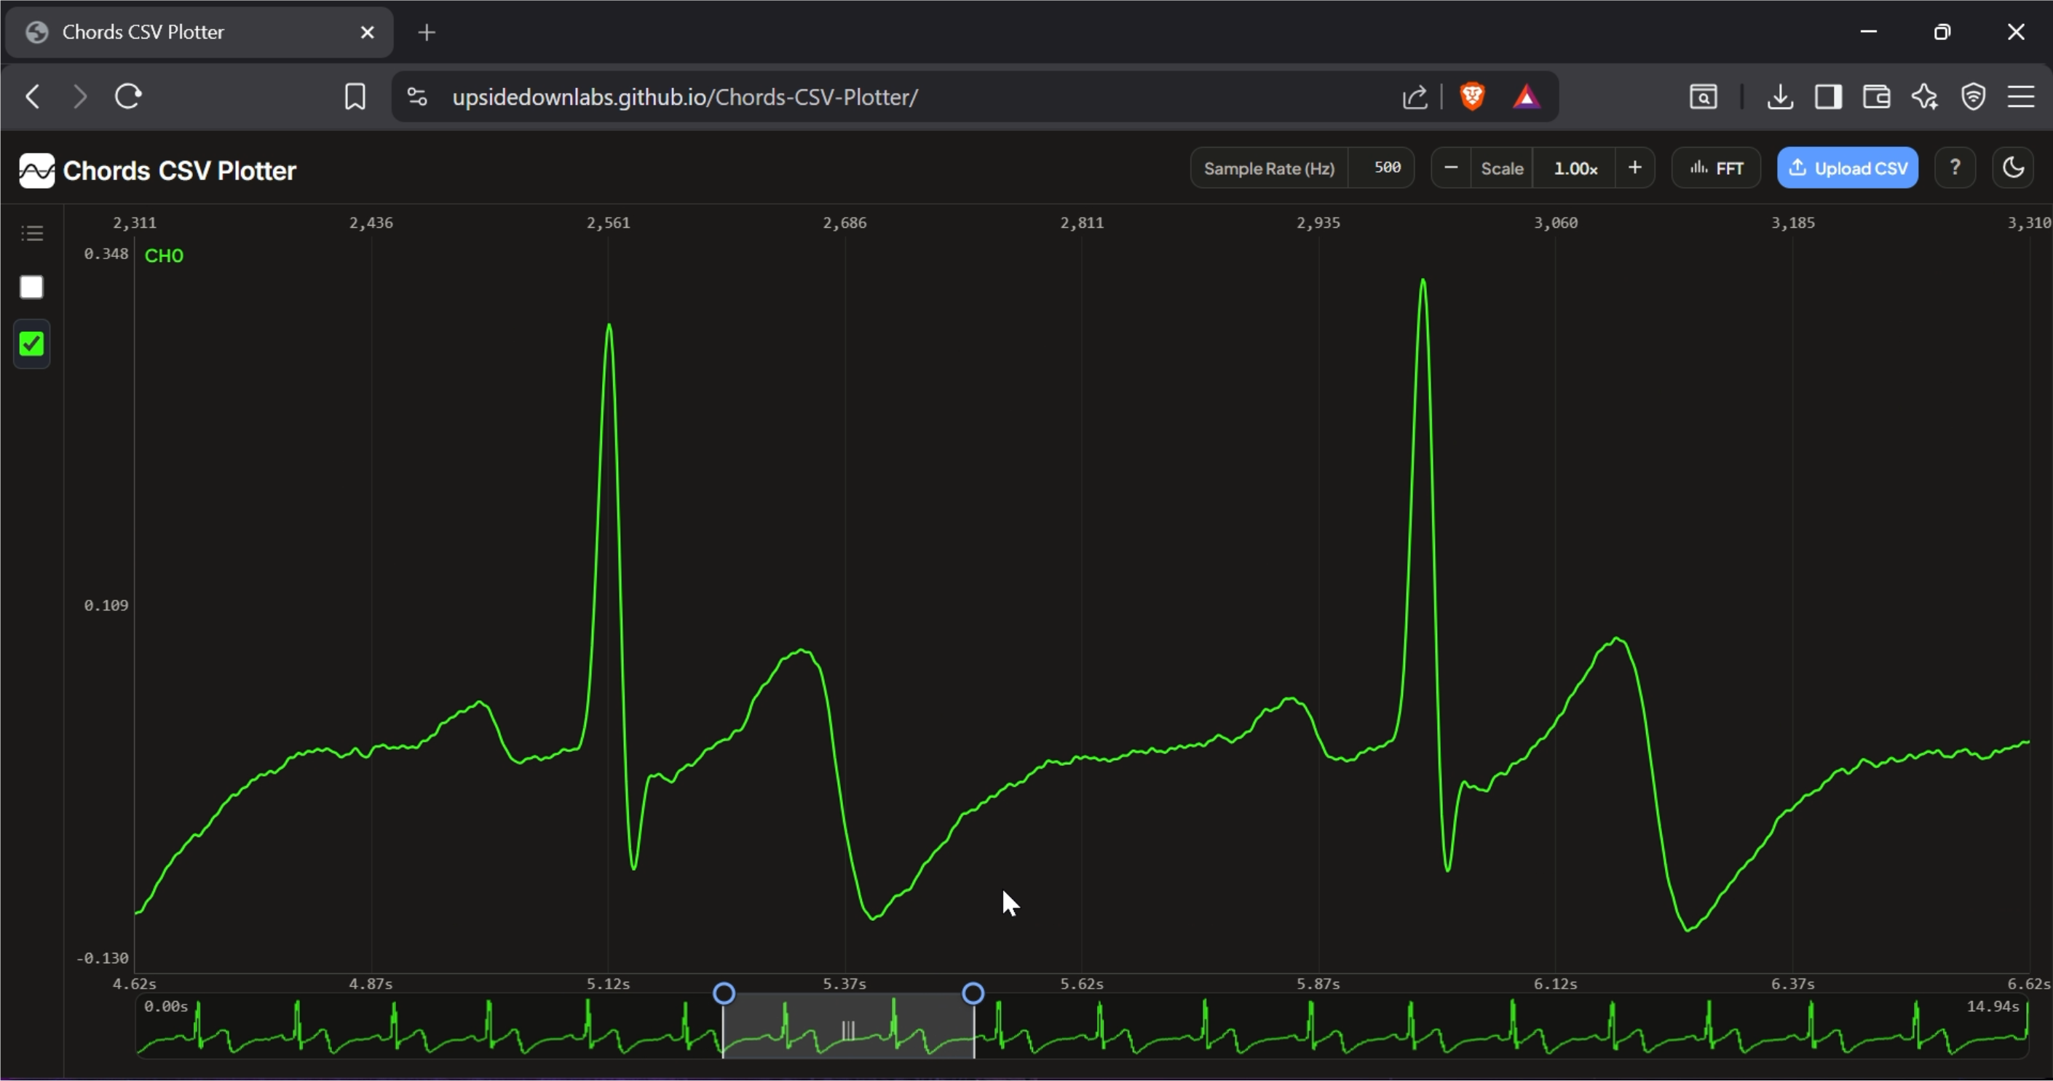Open the browser hamburger menu
This screenshot has width=2053, height=1081.
(2021, 98)
